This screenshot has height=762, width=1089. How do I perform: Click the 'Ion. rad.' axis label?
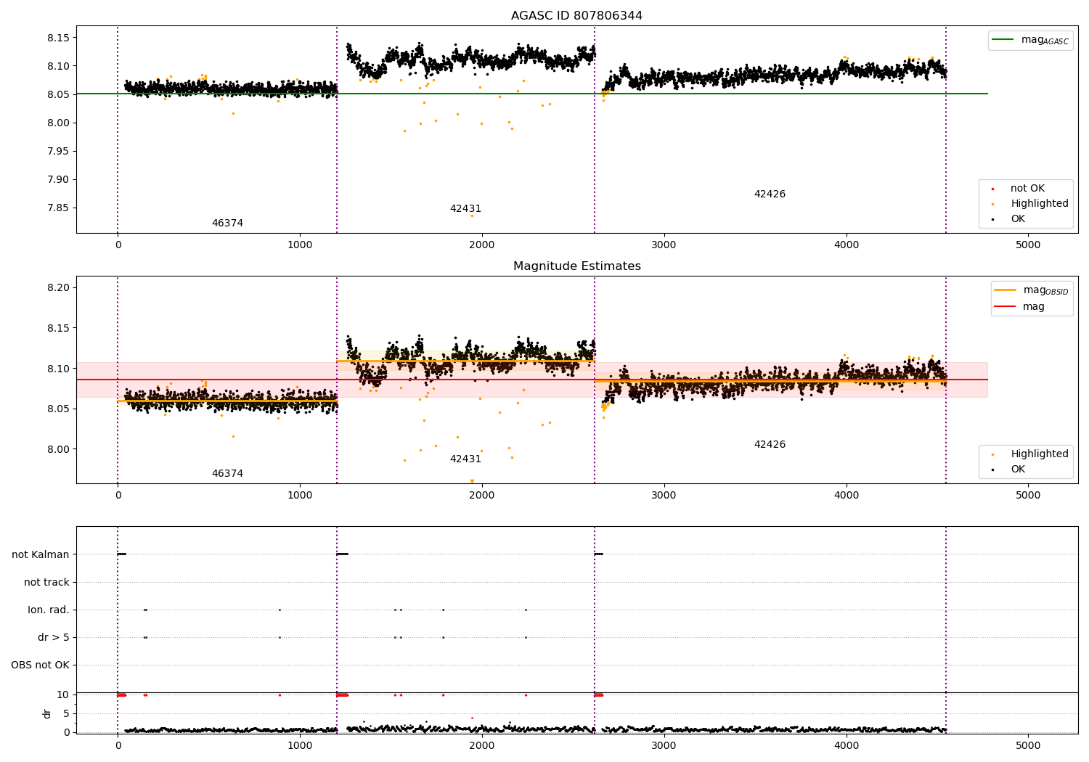(49, 610)
